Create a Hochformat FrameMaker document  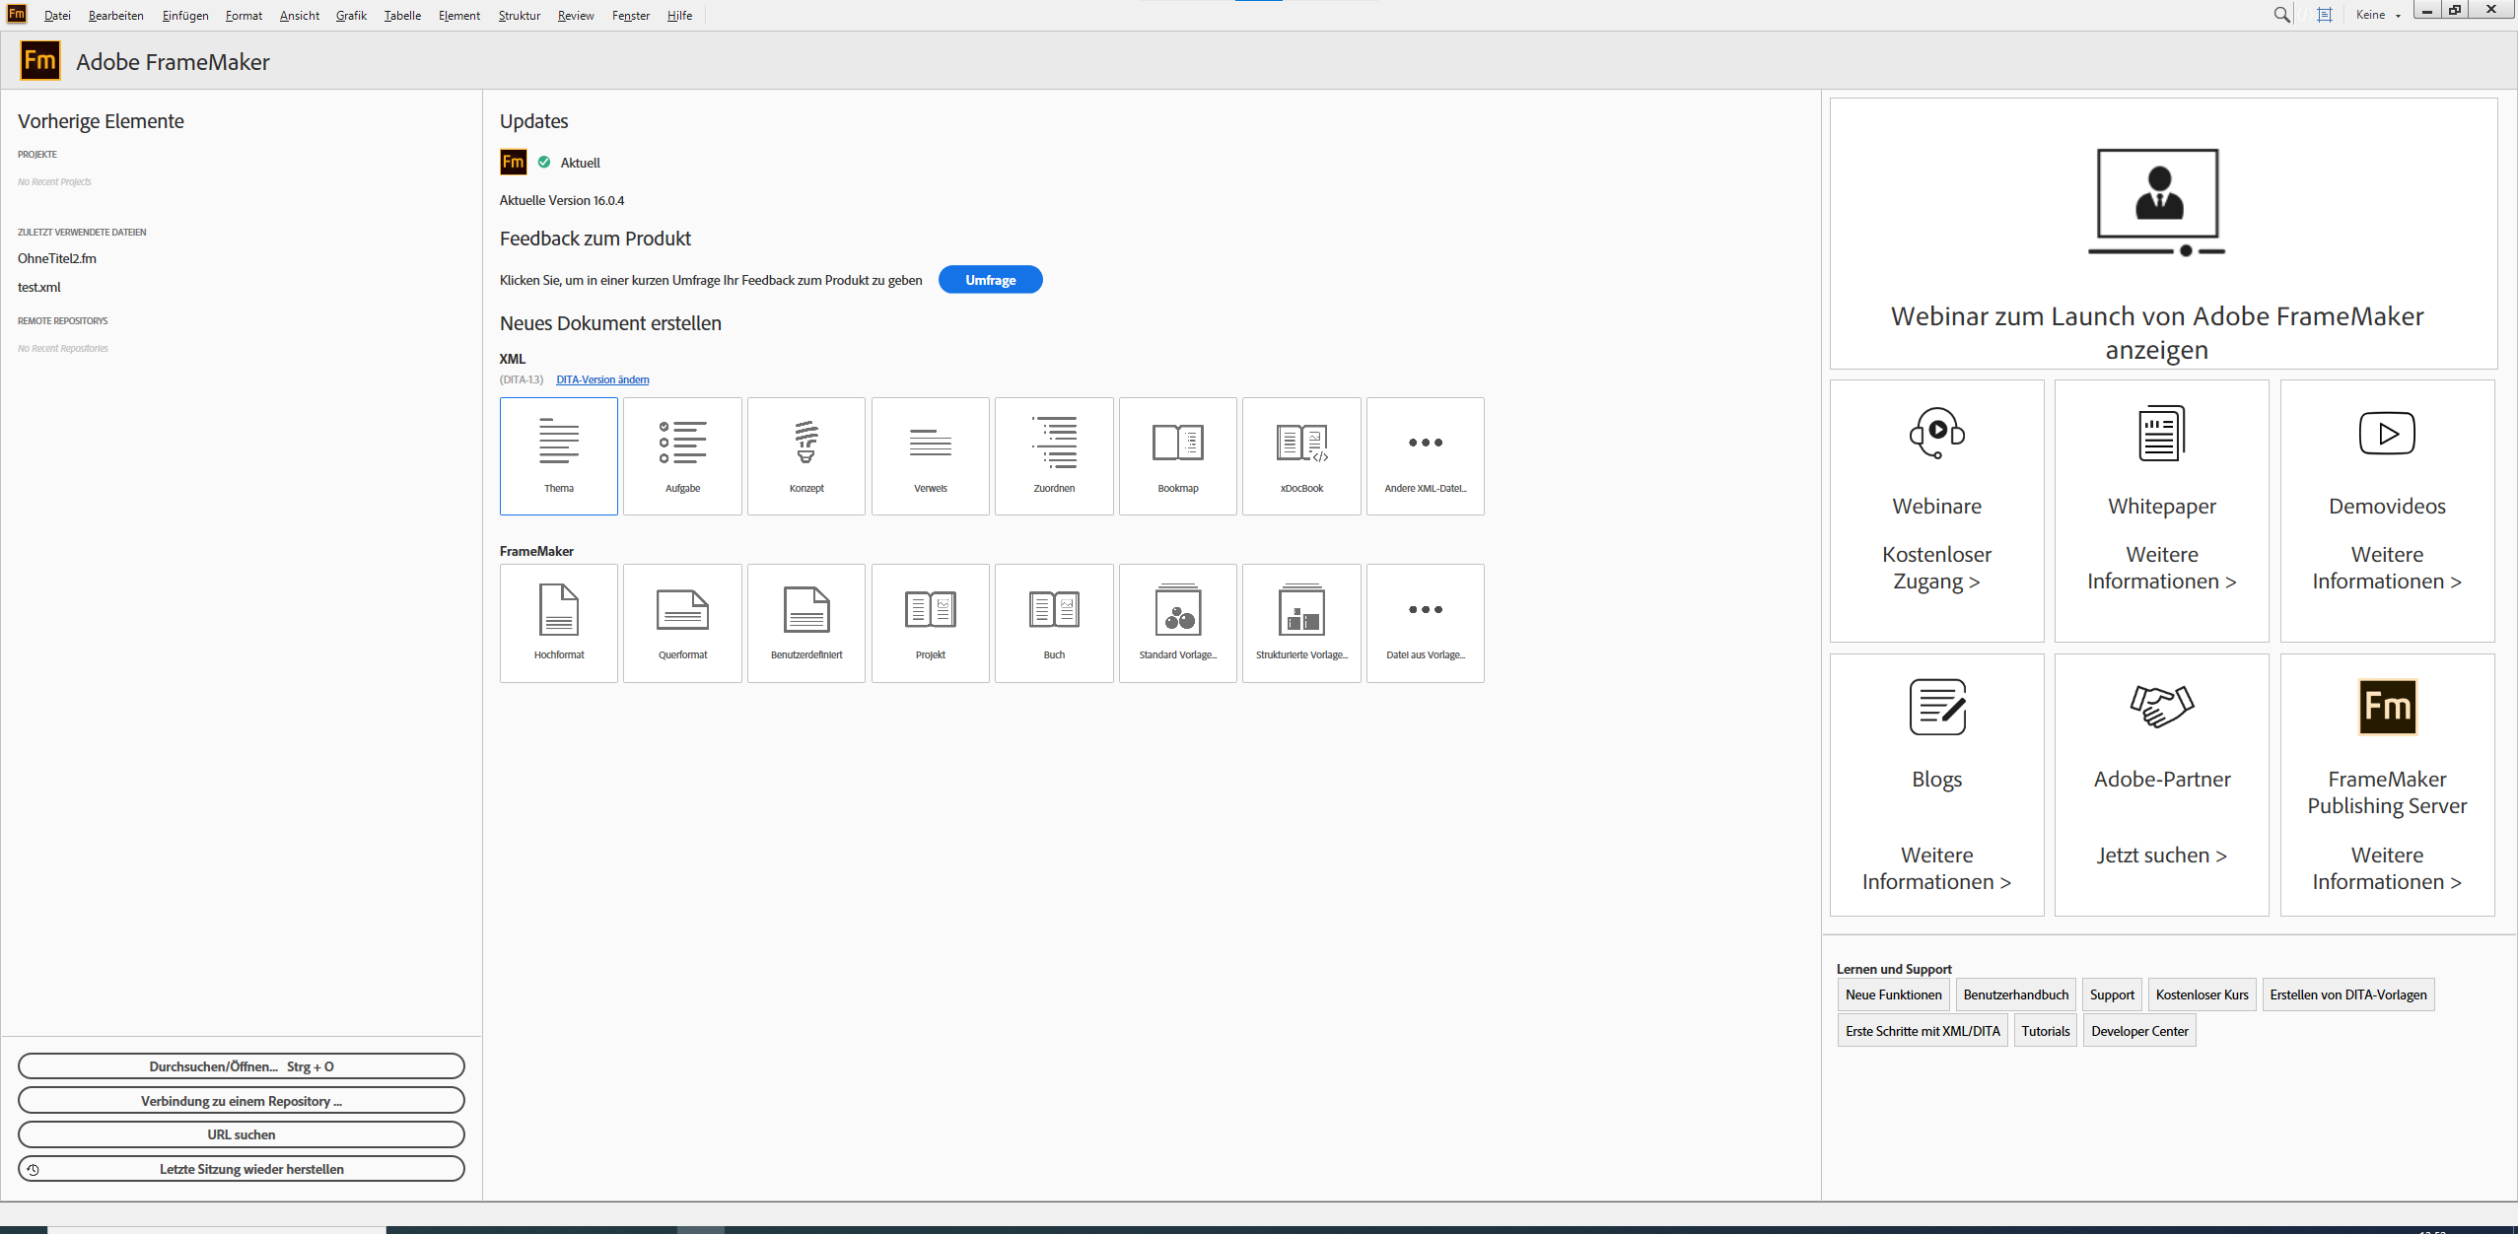[x=558, y=622]
